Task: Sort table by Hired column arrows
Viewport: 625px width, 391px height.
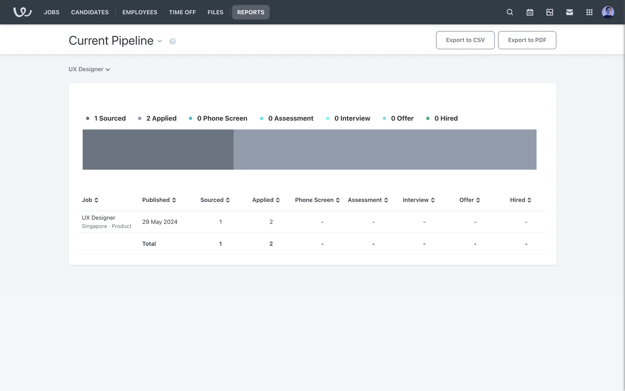Action: (x=529, y=200)
